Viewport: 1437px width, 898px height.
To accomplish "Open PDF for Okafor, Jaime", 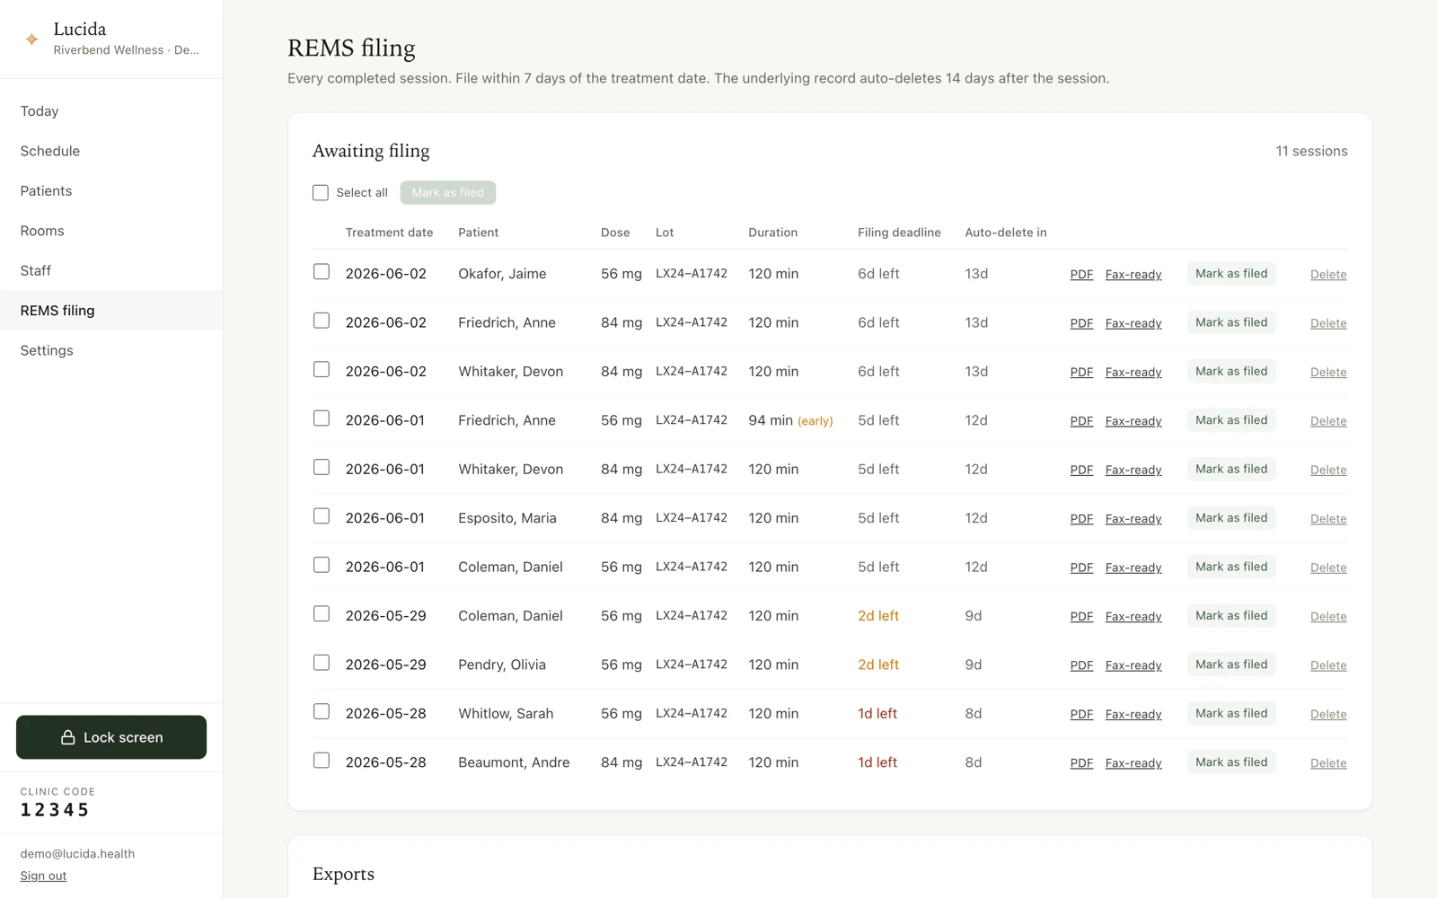I will 1081,274.
